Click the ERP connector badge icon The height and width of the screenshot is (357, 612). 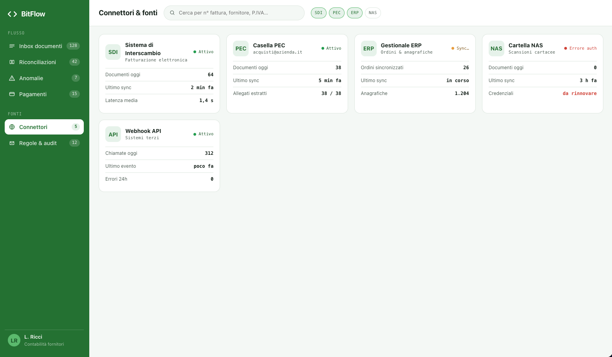point(368,48)
